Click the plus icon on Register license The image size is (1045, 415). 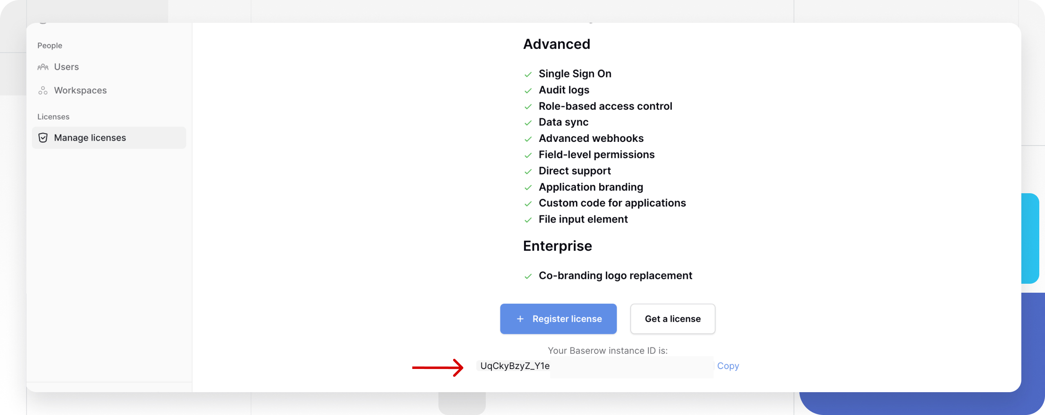[x=520, y=319]
